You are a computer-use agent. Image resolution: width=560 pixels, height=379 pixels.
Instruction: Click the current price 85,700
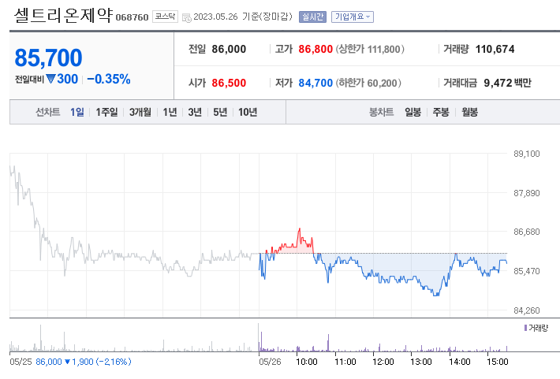pos(48,58)
